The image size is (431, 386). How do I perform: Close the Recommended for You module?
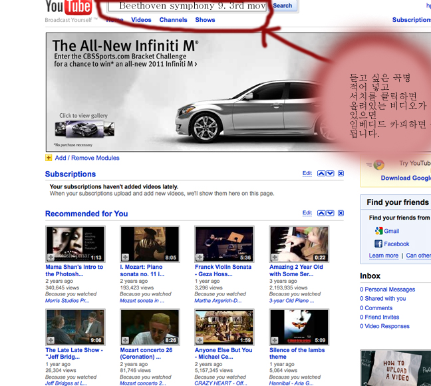[x=341, y=213]
